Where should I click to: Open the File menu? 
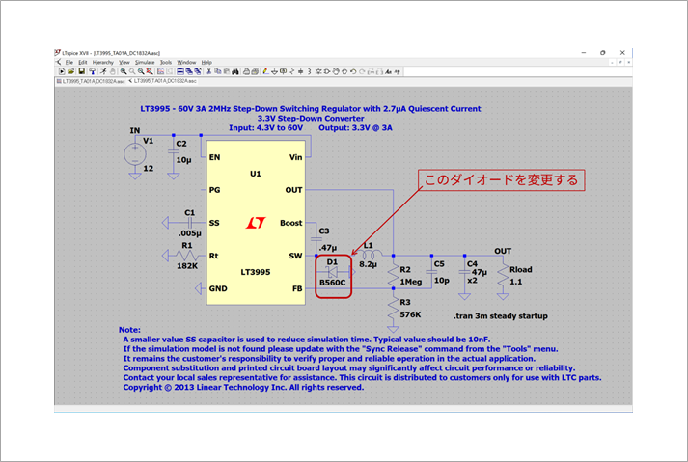[x=69, y=62]
